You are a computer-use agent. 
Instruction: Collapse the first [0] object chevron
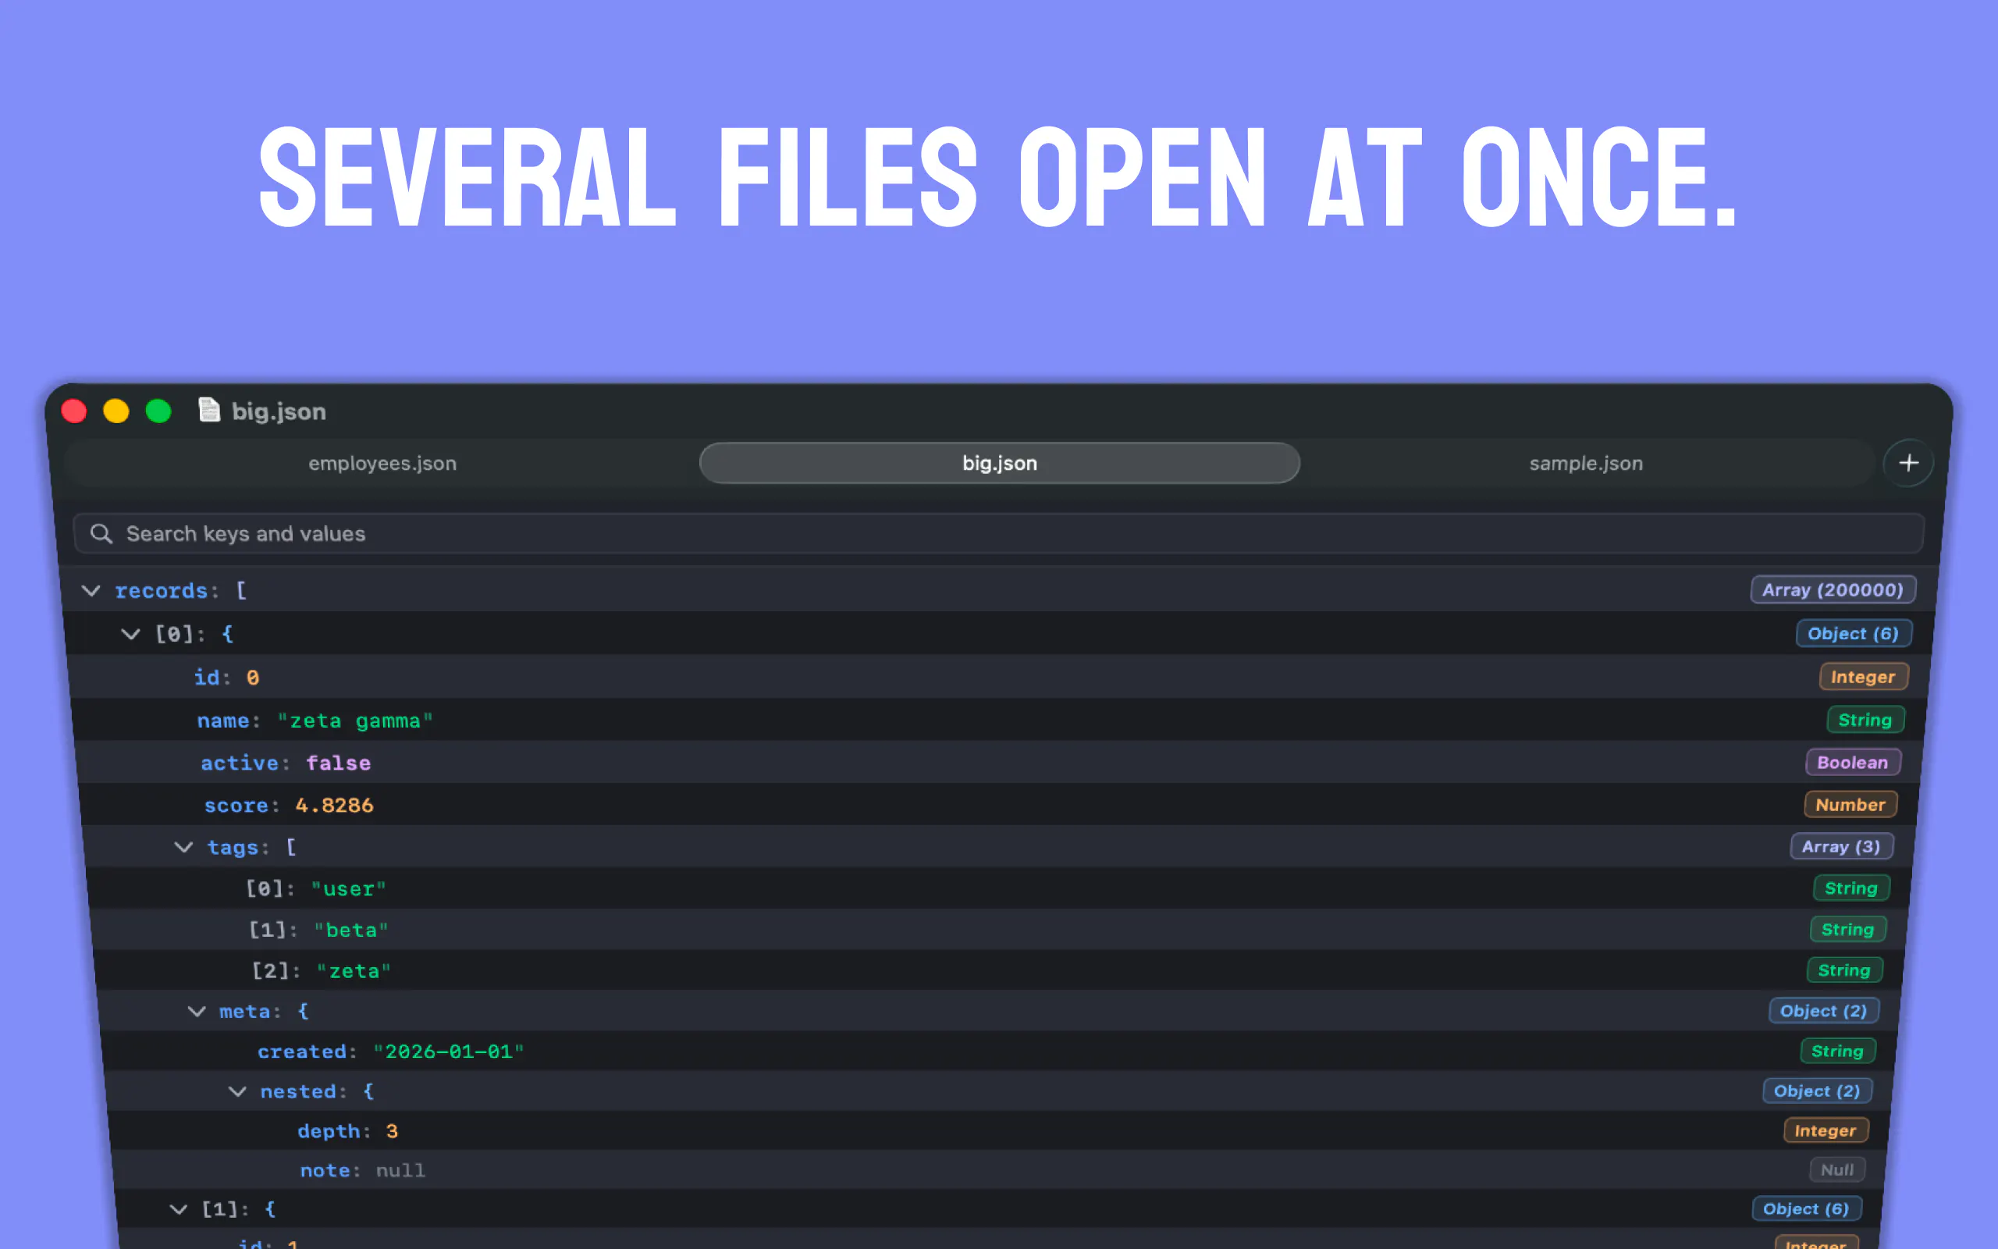click(130, 635)
